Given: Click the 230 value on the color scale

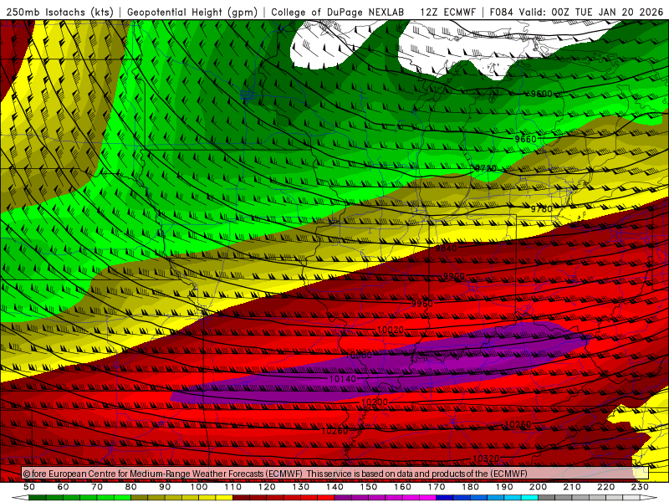Looking at the screenshot, I should click(x=640, y=487).
